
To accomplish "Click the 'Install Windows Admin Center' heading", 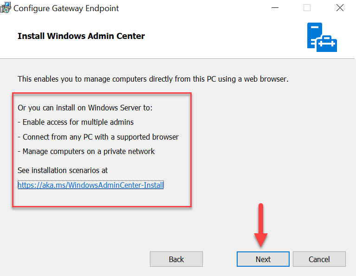I will pos(81,36).
